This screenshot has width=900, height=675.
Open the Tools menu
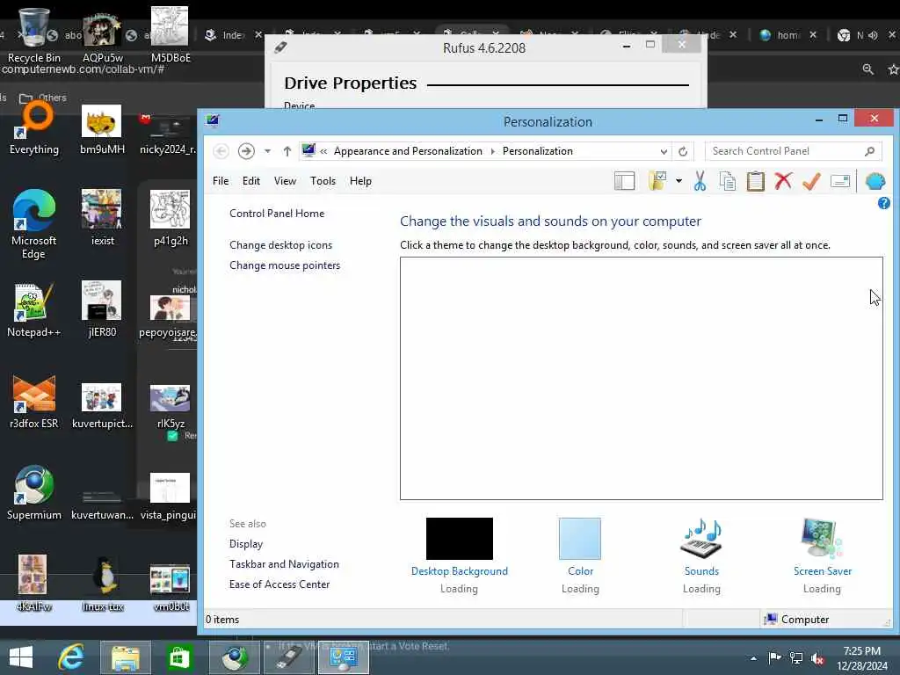coord(323,181)
